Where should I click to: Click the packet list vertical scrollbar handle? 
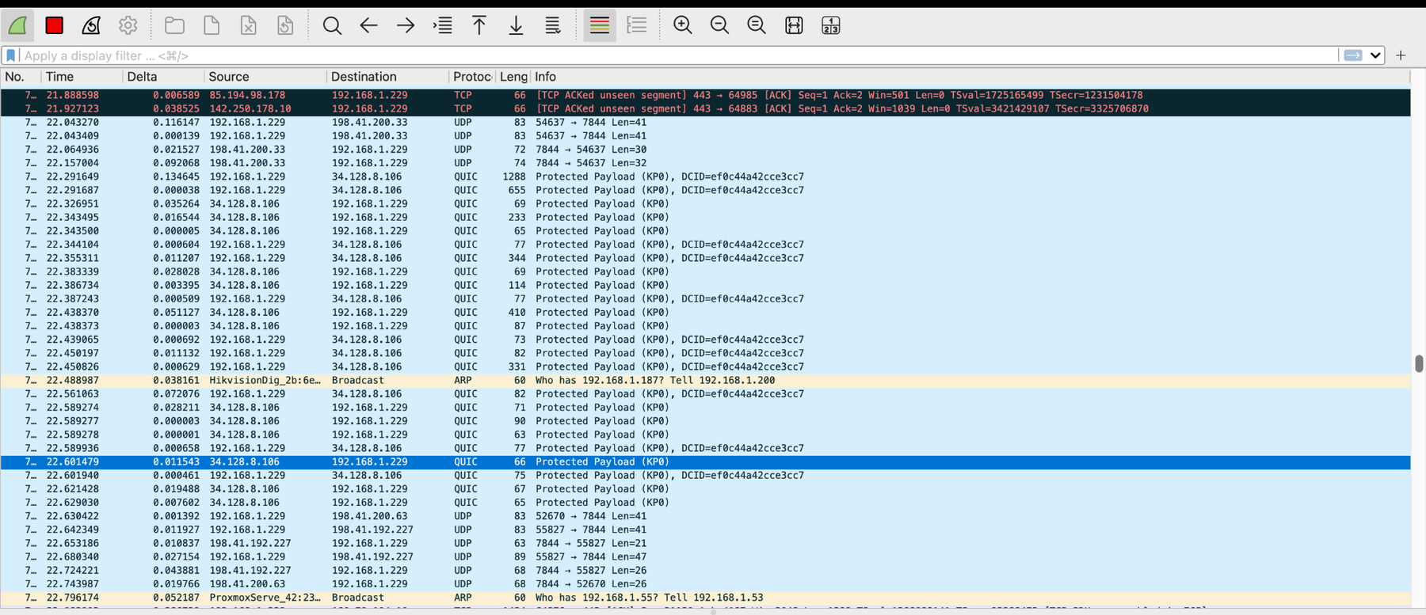[1419, 363]
